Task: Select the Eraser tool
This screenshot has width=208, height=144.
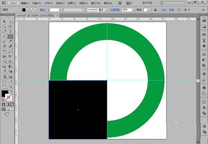Action: click(x=10, y=46)
